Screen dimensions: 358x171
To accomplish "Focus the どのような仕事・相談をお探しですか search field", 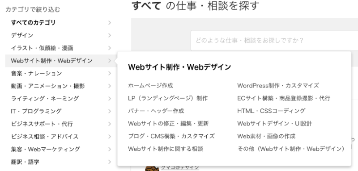I will click(x=274, y=41).
